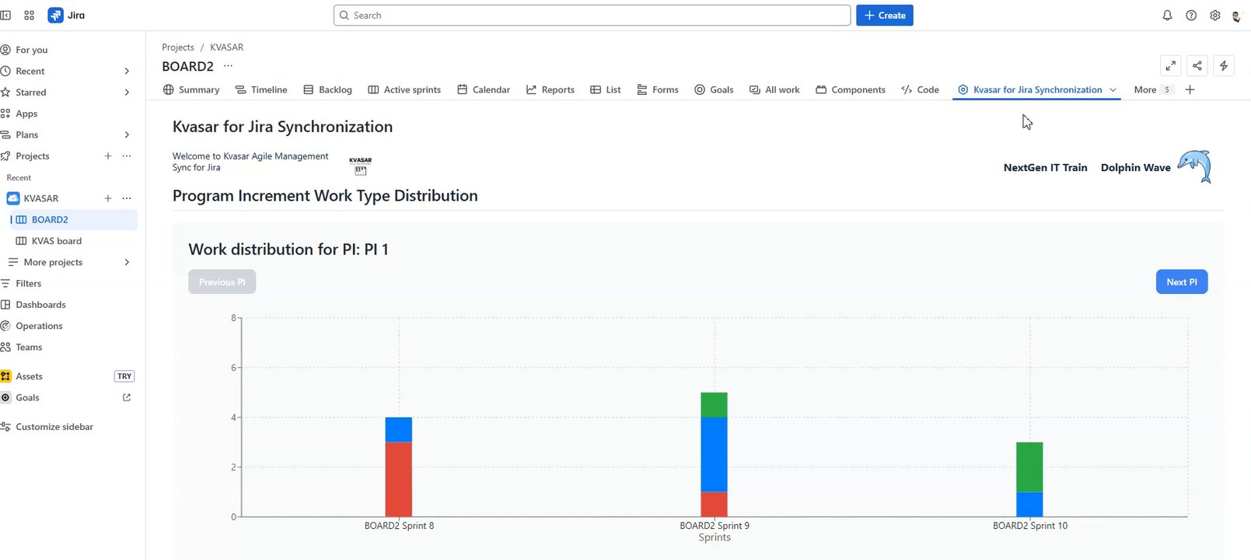Expand More projects list
This screenshot has height=560, width=1251.
point(127,262)
